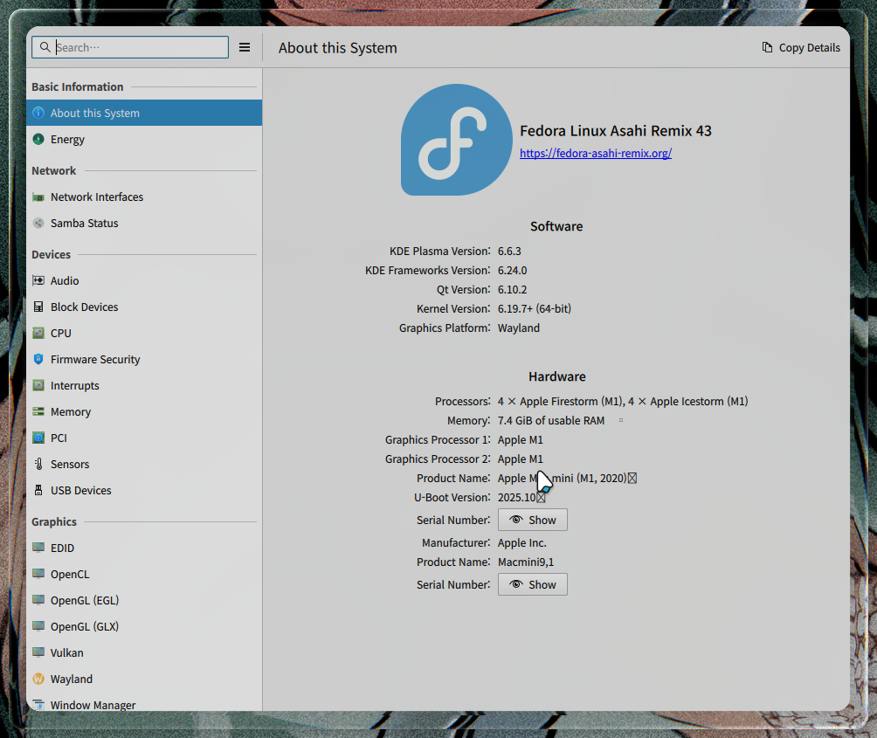Select the Wayland label
This screenshot has width=877, height=738.
click(x=72, y=679)
